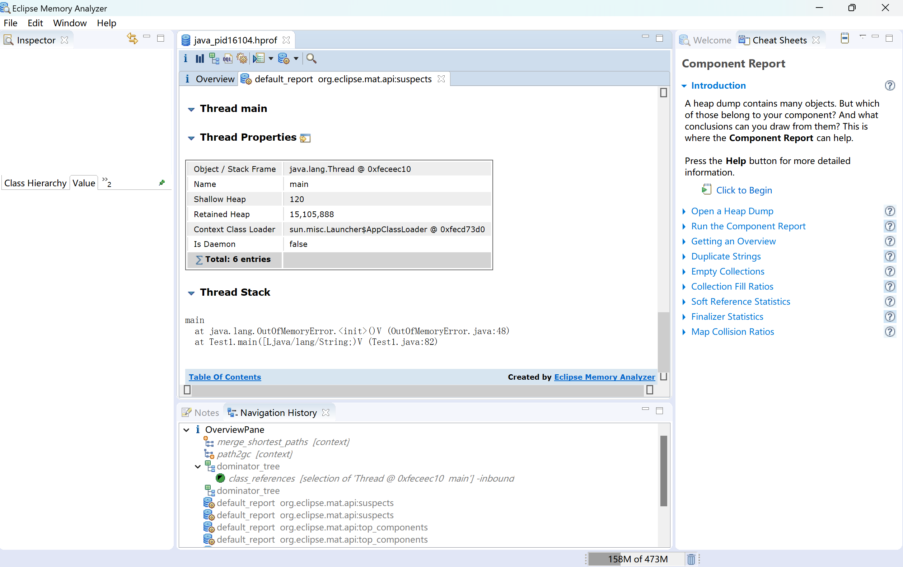This screenshot has width=903, height=567.
Task: Minimize the heap dump editor area
Action: [x=645, y=37]
